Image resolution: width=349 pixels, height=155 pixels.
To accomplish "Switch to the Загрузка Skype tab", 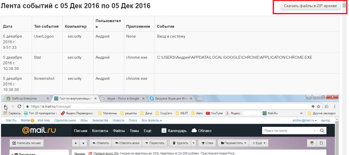I will (171, 99).
